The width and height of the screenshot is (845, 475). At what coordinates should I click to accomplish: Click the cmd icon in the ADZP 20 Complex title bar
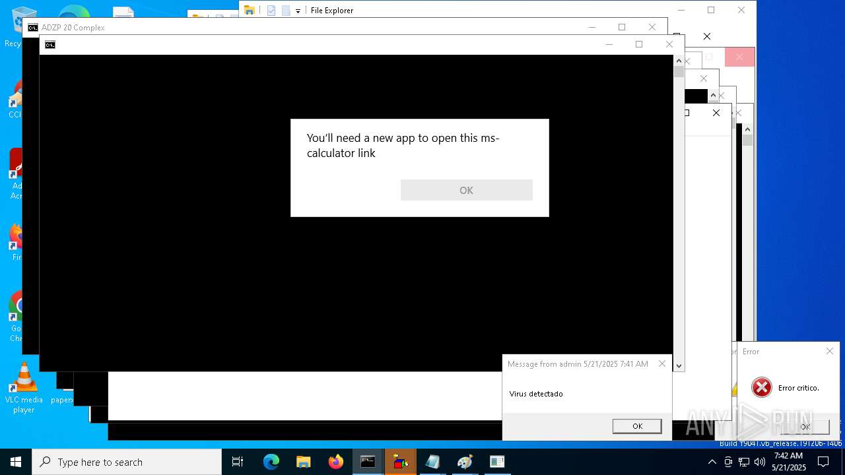tap(33, 28)
